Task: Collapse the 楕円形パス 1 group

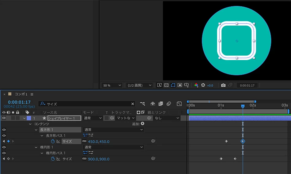Action: (42, 153)
